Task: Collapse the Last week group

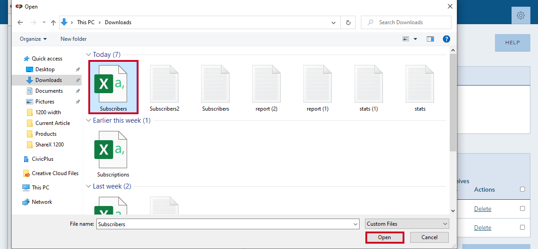Action: pyautogui.click(x=88, y=186)
